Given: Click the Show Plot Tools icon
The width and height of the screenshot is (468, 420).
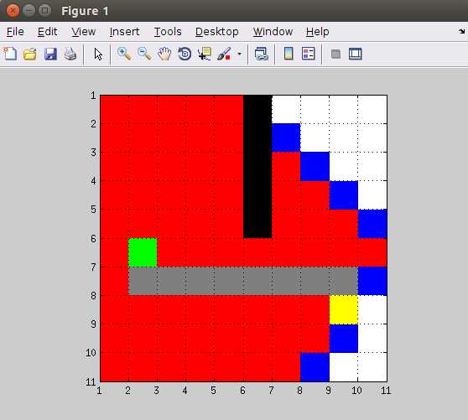Looking at the screenshot, I should coord(355,54).
